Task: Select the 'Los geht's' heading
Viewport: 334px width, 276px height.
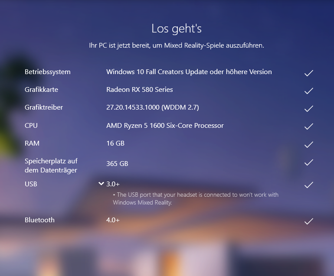Action: coord(177,29)
